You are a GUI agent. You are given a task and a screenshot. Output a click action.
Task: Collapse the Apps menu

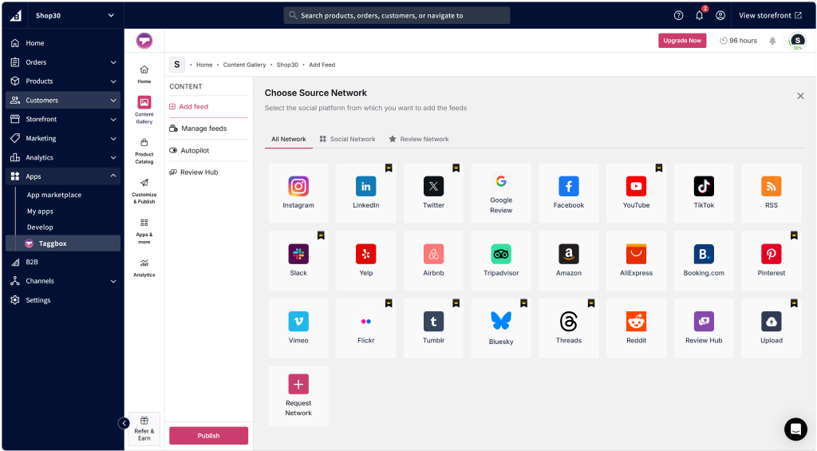(x=62, y=176)
